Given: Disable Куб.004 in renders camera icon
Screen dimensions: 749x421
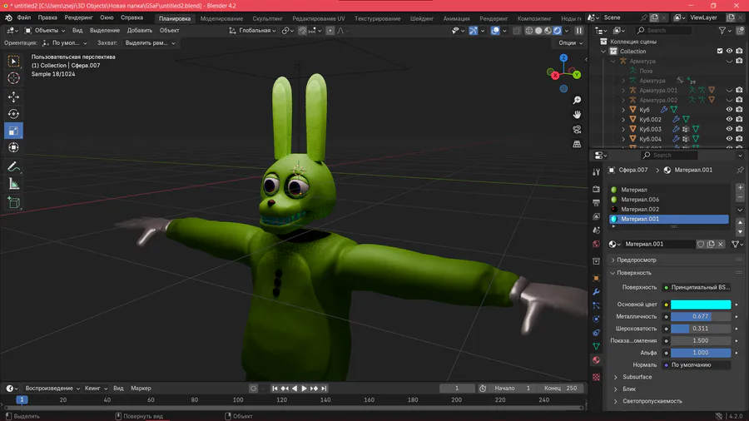Looking at the screenshot, I should [x=740, y=139].
